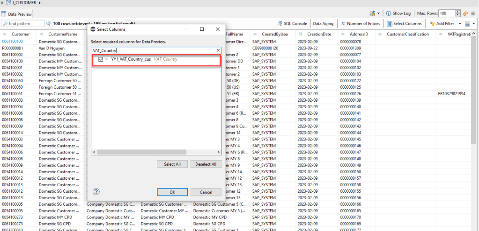Viewport: 479px width, 231px height.
Task: Open the save icon dropdown arrow
Action: click(x=474, y=23)
